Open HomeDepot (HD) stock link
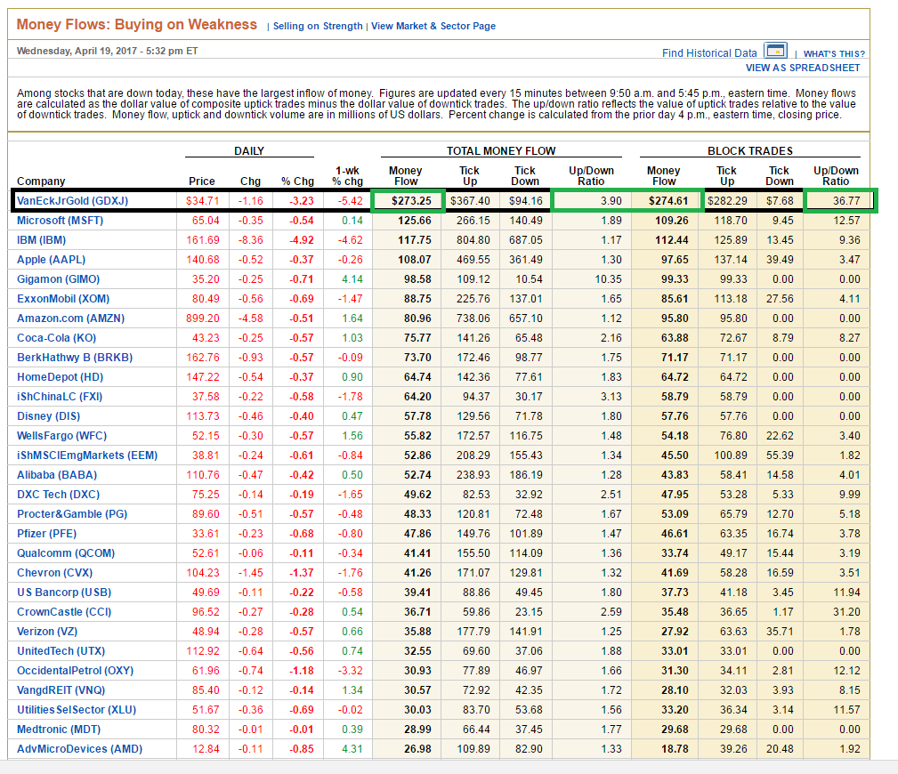 [61, 376]
